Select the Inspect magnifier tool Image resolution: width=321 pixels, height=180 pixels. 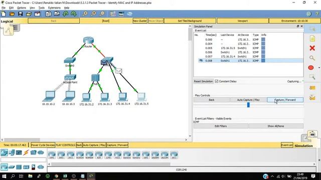tap(312, 58)
